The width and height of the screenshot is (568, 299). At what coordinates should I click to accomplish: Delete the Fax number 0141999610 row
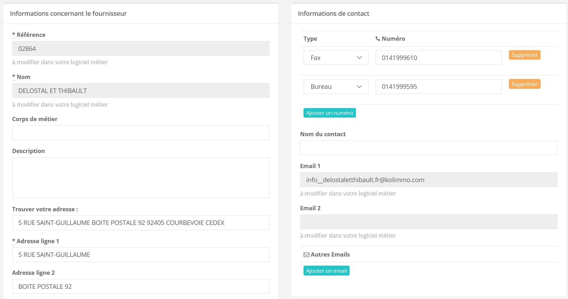(x=524, y=55)
